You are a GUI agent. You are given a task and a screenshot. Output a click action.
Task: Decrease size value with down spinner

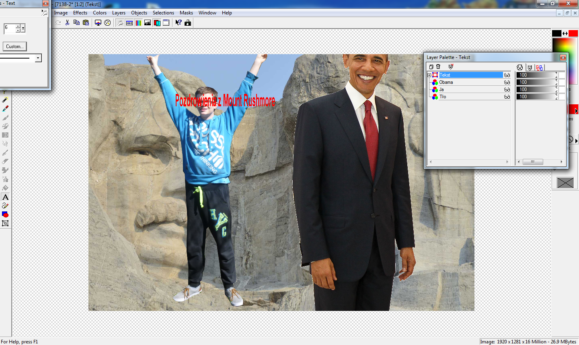pos(18,30)
